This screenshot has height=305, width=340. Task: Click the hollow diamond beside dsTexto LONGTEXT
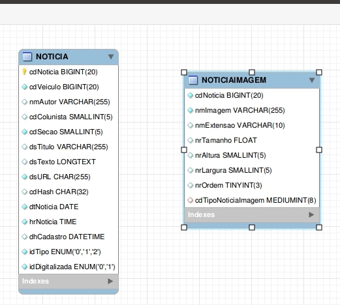click(x=25, y=162)
